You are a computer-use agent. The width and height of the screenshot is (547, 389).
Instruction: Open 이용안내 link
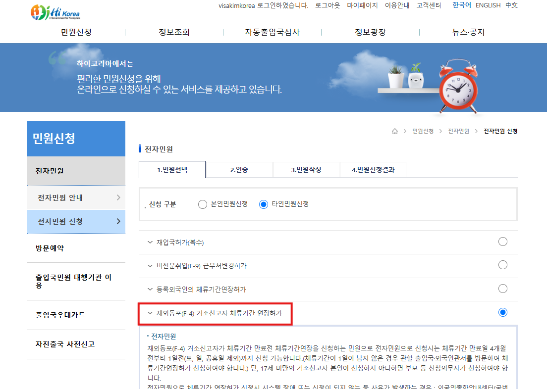pyautogui.click(x=397, y=5)
